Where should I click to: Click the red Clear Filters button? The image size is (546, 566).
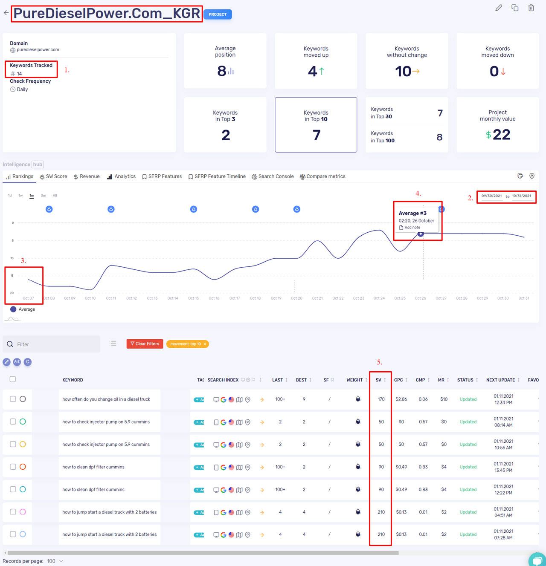pyautogui.click(x=145, y=344)
